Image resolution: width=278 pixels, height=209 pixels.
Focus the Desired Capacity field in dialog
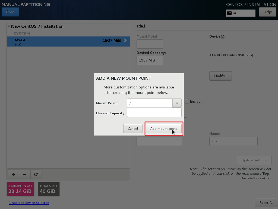pos(154,112)
